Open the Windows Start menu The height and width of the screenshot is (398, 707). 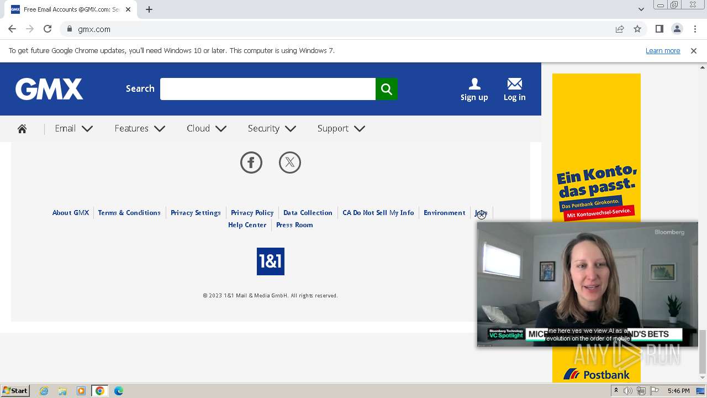point(15,391)
